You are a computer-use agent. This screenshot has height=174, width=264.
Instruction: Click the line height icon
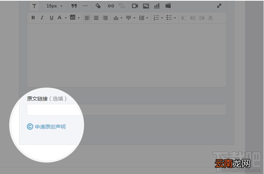pos(142,18)
